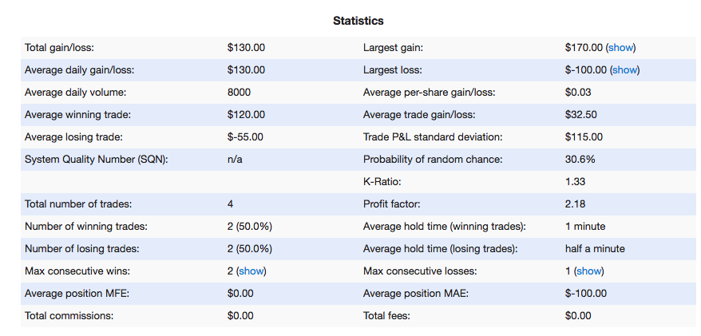Open show link for Max consecutive wins
This screenshot has height=336, width=701.
[x=251, y=271]
